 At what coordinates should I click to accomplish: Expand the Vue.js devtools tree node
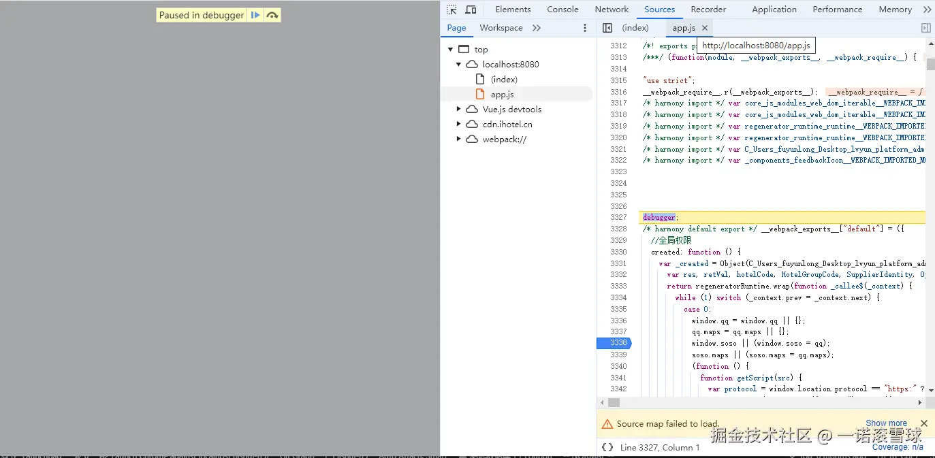pos(458,110)
